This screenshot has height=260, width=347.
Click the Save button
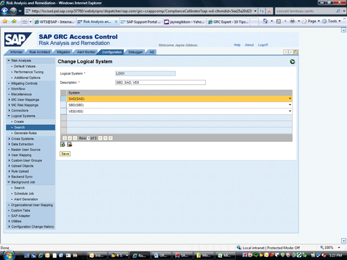pos(65,154)
